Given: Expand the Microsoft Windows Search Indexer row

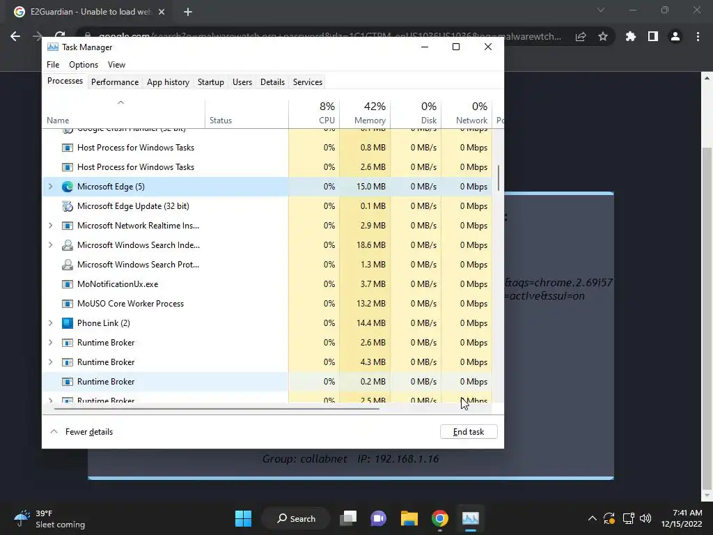Looking at the screenshot, I should pyautogui.click(x=50, y=245).
